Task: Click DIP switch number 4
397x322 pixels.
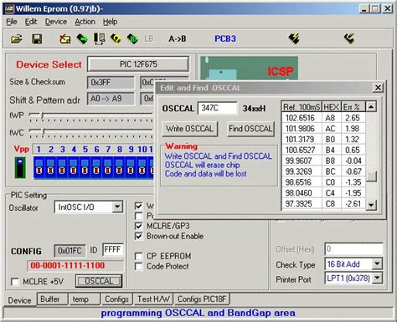Action: 73,167
